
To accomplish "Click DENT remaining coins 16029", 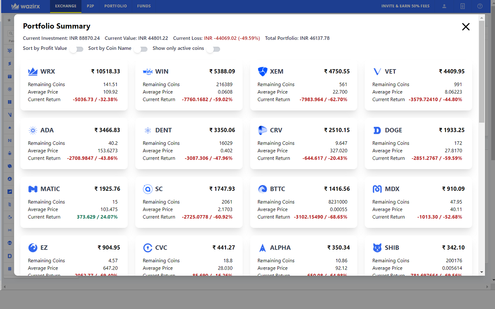I will click(x=226, y=143).
